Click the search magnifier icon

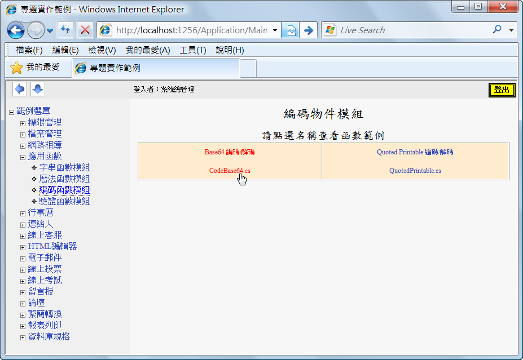click(x=497, y=30)
